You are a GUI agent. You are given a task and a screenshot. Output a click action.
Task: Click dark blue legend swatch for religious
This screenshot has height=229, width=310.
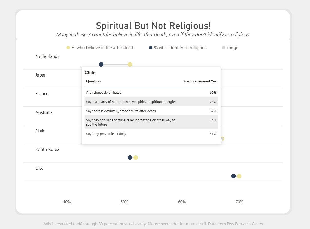[x=151, y=48]
